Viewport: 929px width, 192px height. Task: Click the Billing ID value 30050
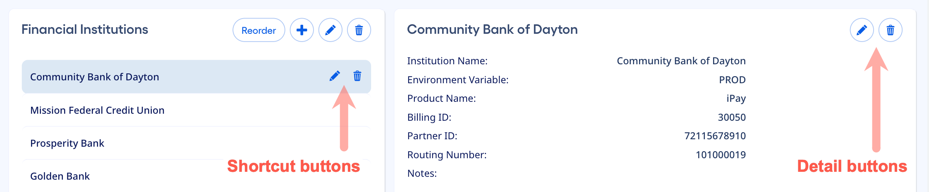pos(732,117)
